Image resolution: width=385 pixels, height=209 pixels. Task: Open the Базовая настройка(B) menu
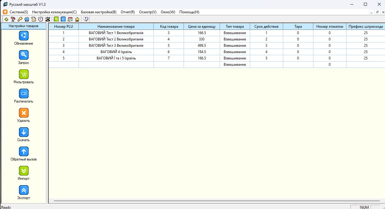click(98, 12)
